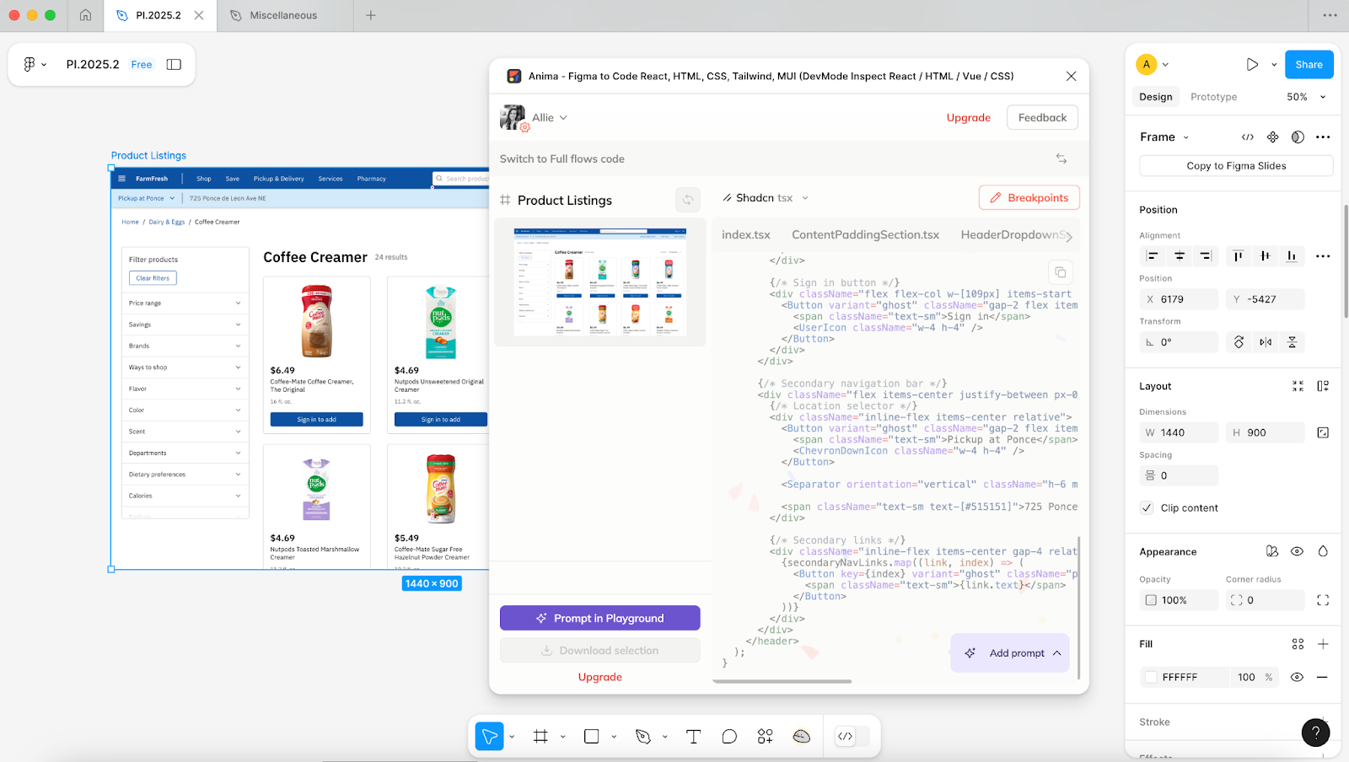Present the prototype with the play icon
Image resolution: width=1349 pixels, height=762 pixels.
tap(1252, 64)
